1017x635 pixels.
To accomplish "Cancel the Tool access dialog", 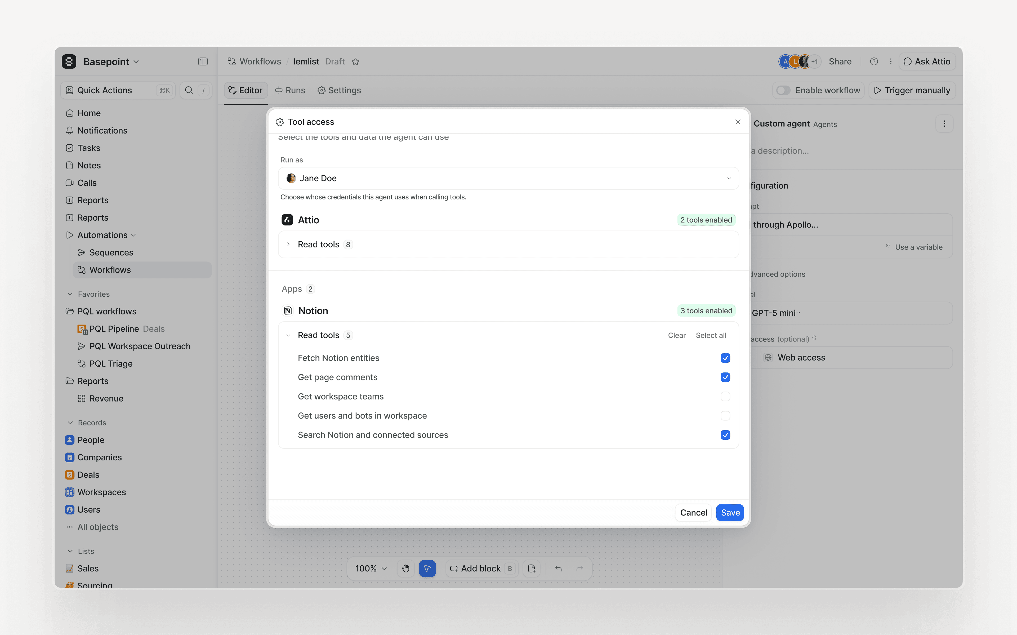I will (693, 512).
